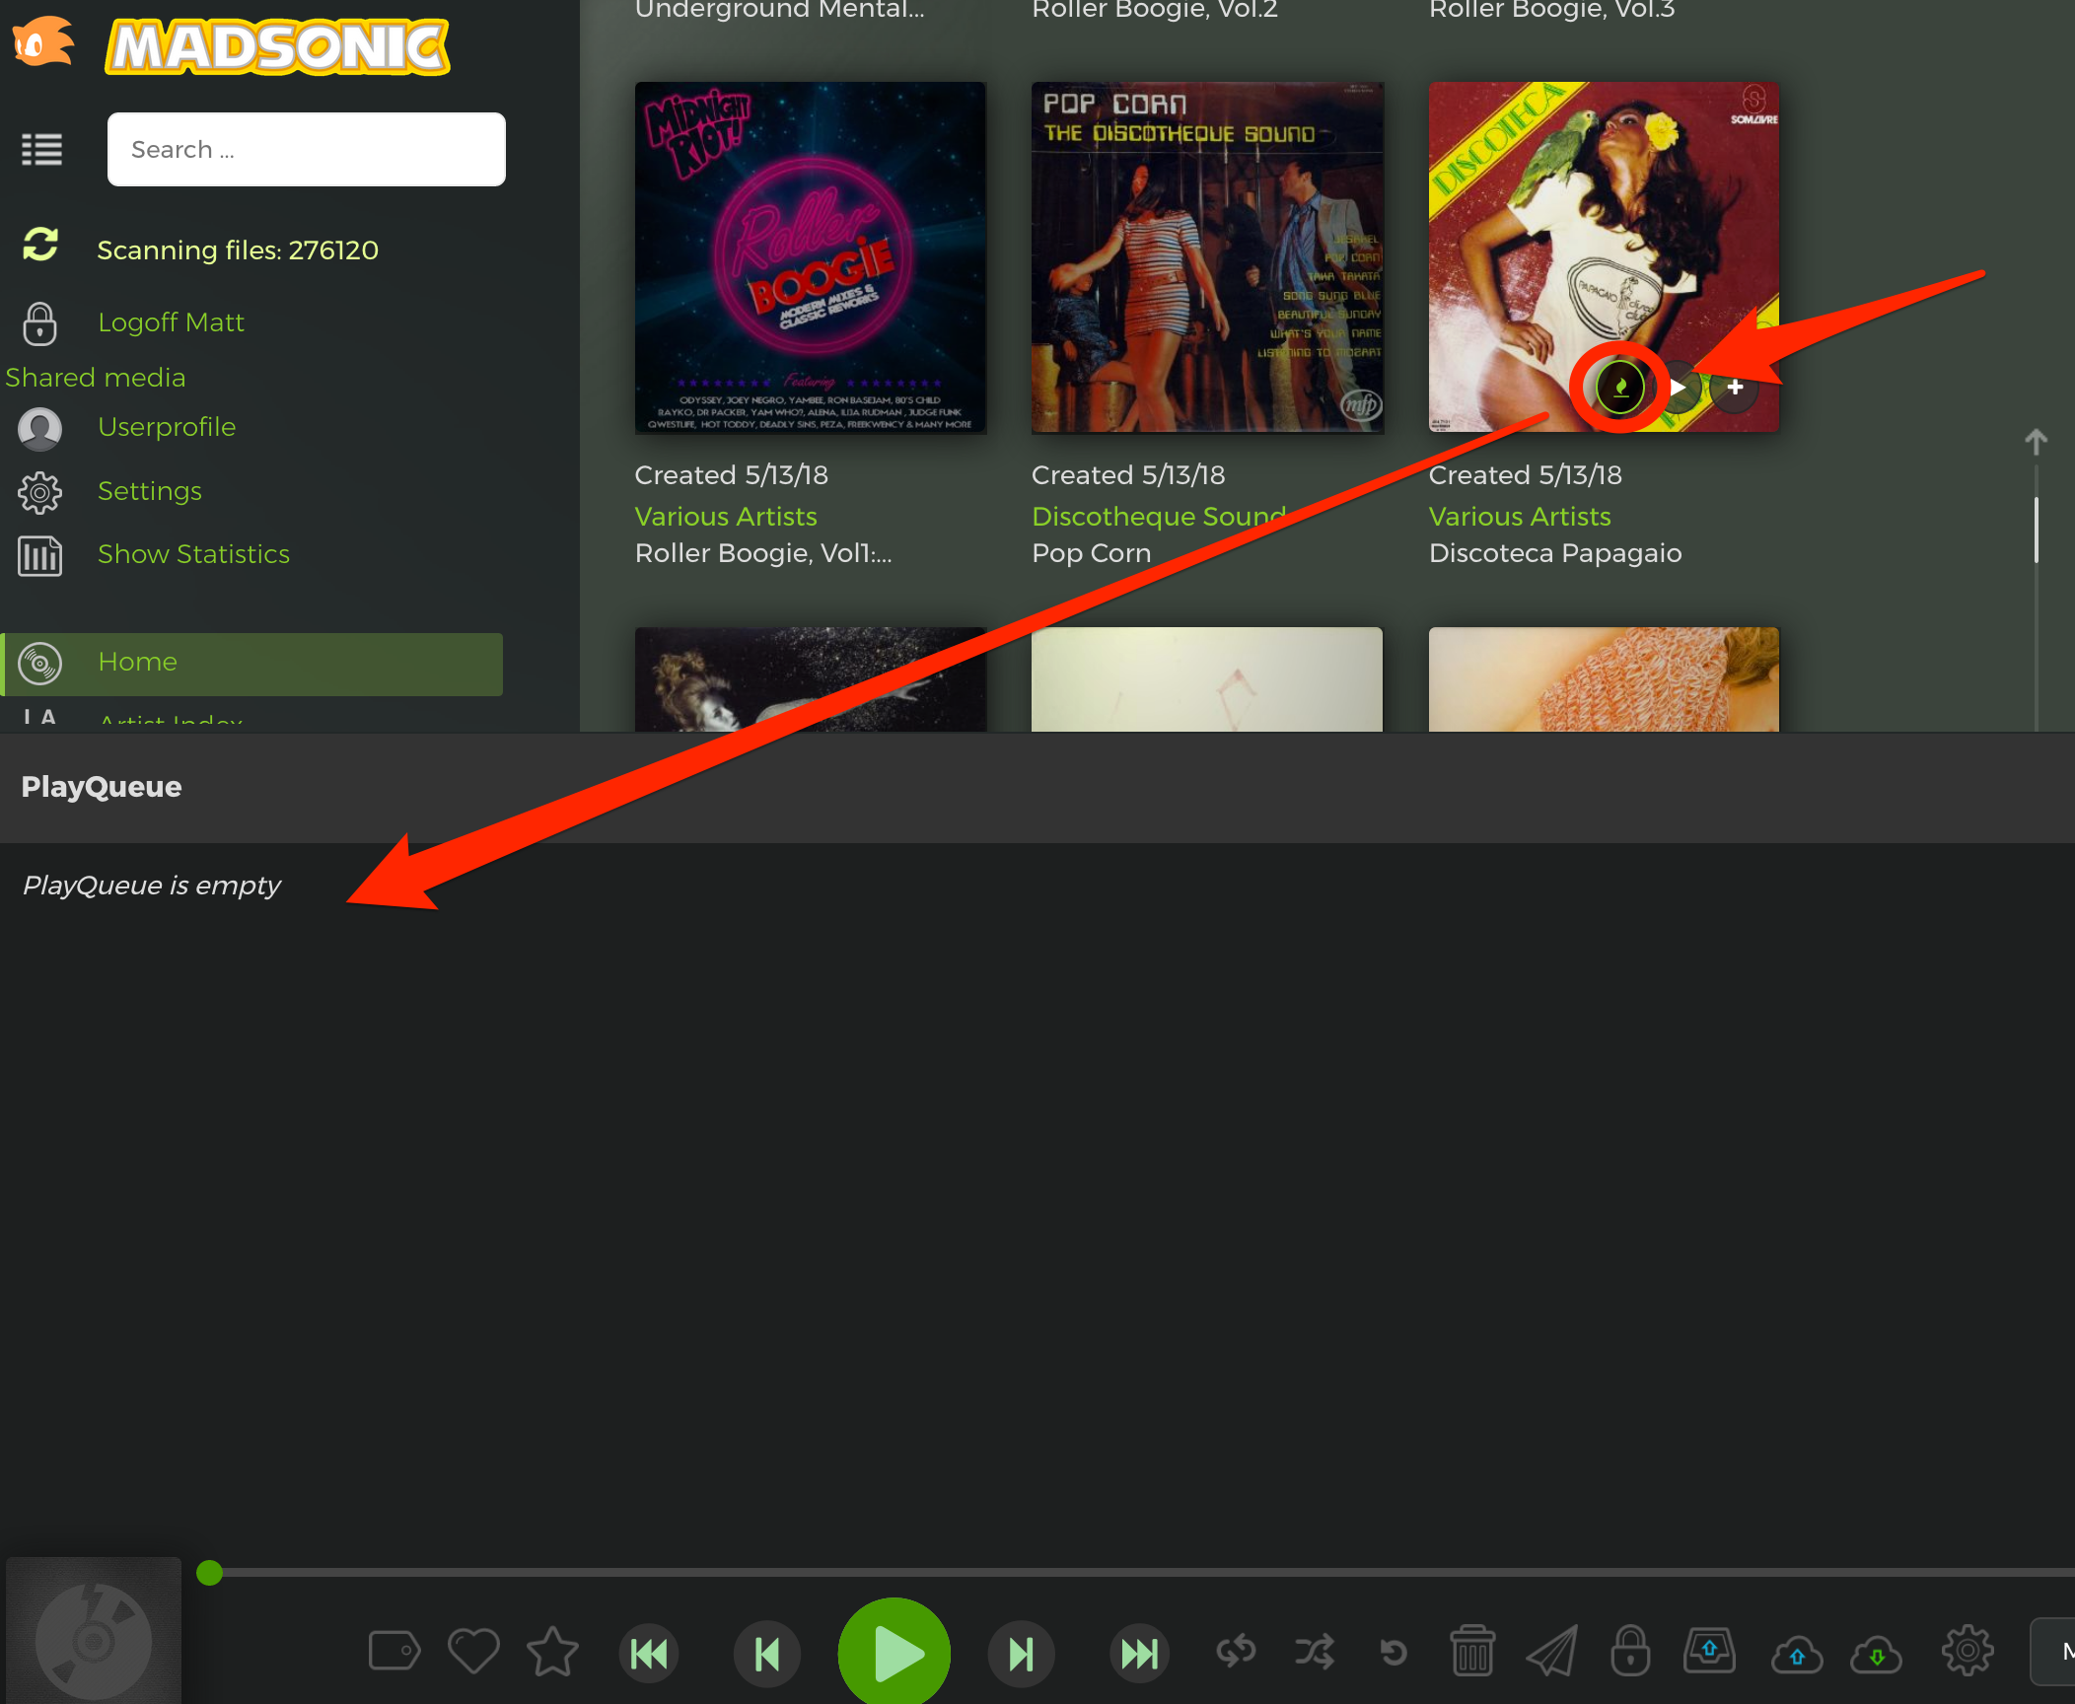Add Discoteca Papagaio to queue with plus icon

(1735, 387)
